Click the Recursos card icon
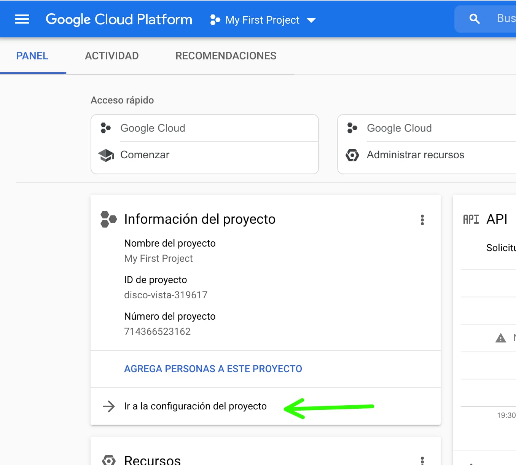Image resolution: width=516 pixels, height=465 pixels. click(x=109, y=460)
